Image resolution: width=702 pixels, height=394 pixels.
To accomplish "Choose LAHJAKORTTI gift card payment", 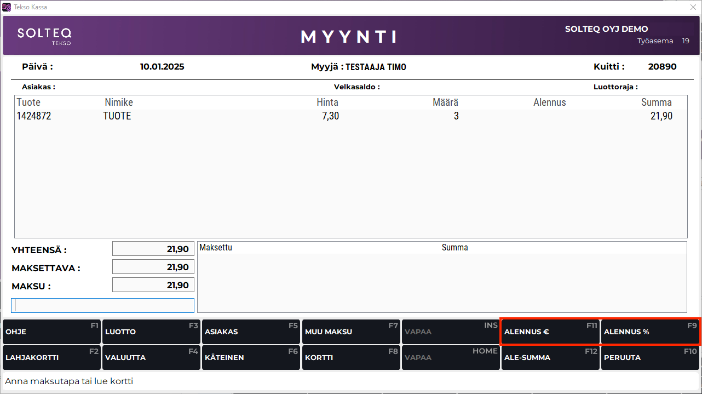I will [x=51, y=357].
